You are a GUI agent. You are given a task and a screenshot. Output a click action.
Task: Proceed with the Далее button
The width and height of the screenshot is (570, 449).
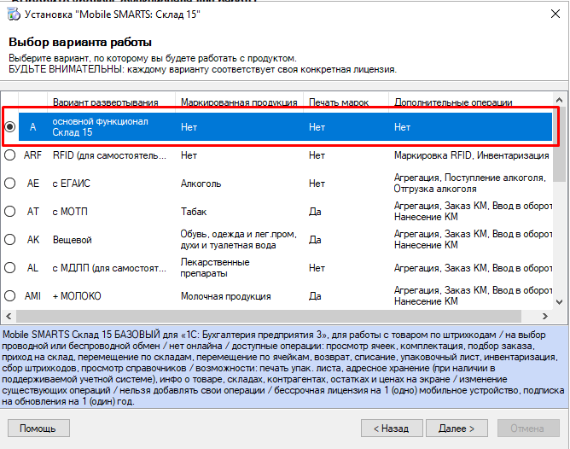(457, 428)
